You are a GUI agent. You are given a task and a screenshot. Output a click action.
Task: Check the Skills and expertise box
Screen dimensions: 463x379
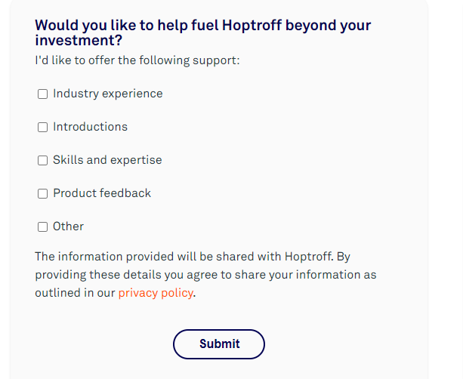[43, 161]
